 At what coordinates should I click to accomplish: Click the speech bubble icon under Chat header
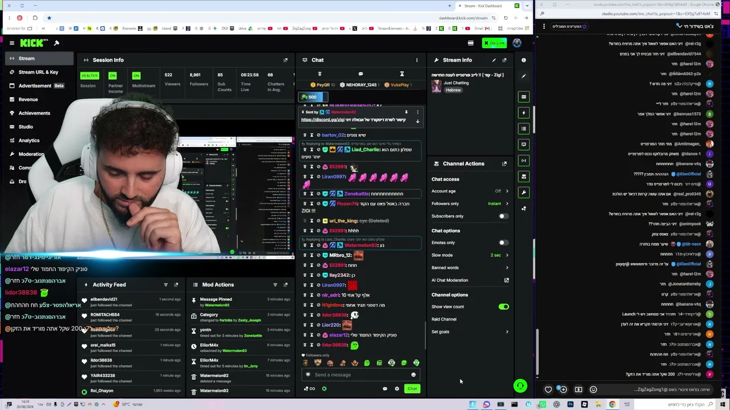pos(360,74)
